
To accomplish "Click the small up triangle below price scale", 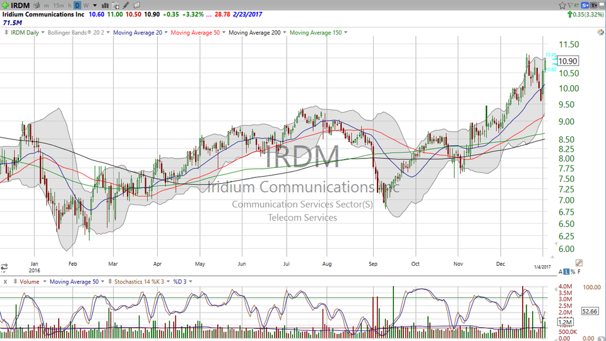I will (x=553, y=257).
